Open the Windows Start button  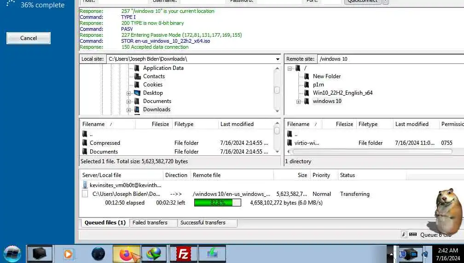click(12, 254)
